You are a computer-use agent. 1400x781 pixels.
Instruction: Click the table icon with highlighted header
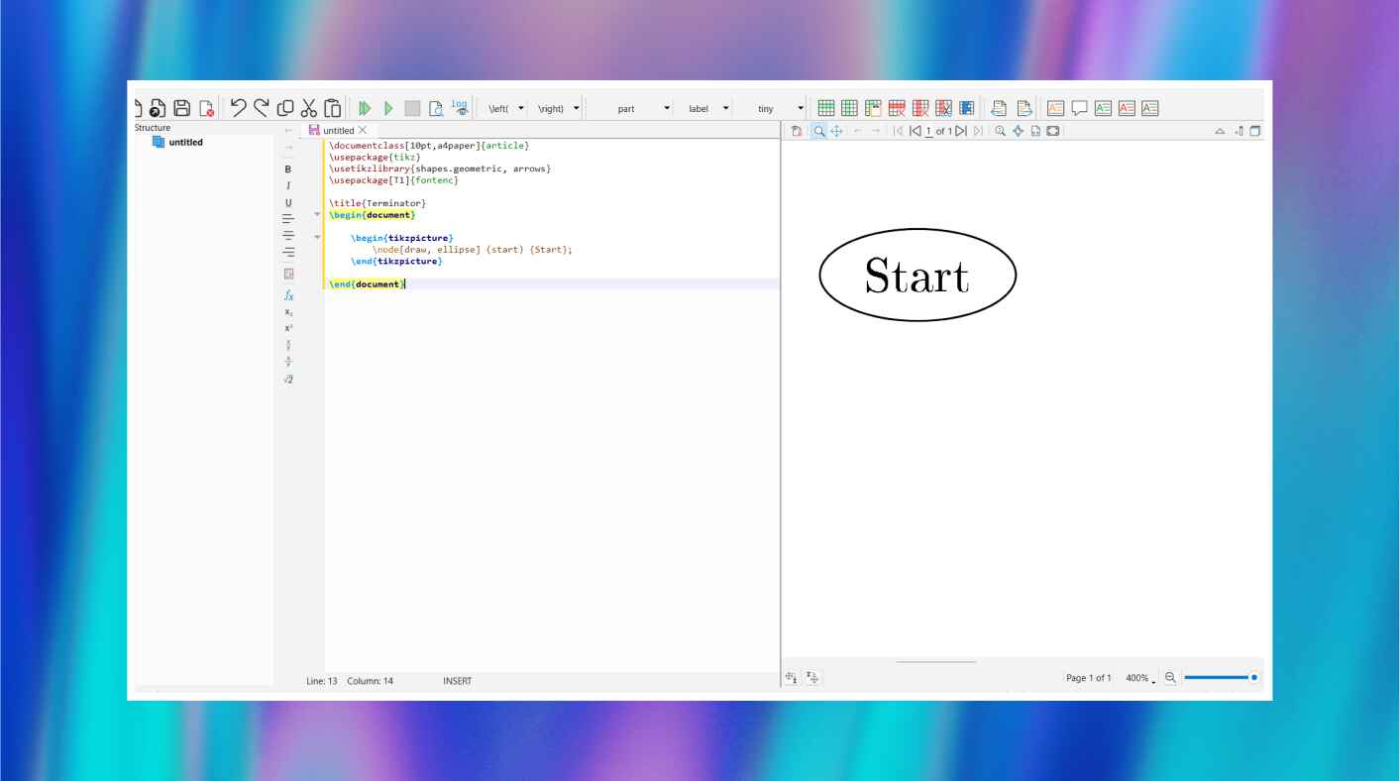[873, 108]
